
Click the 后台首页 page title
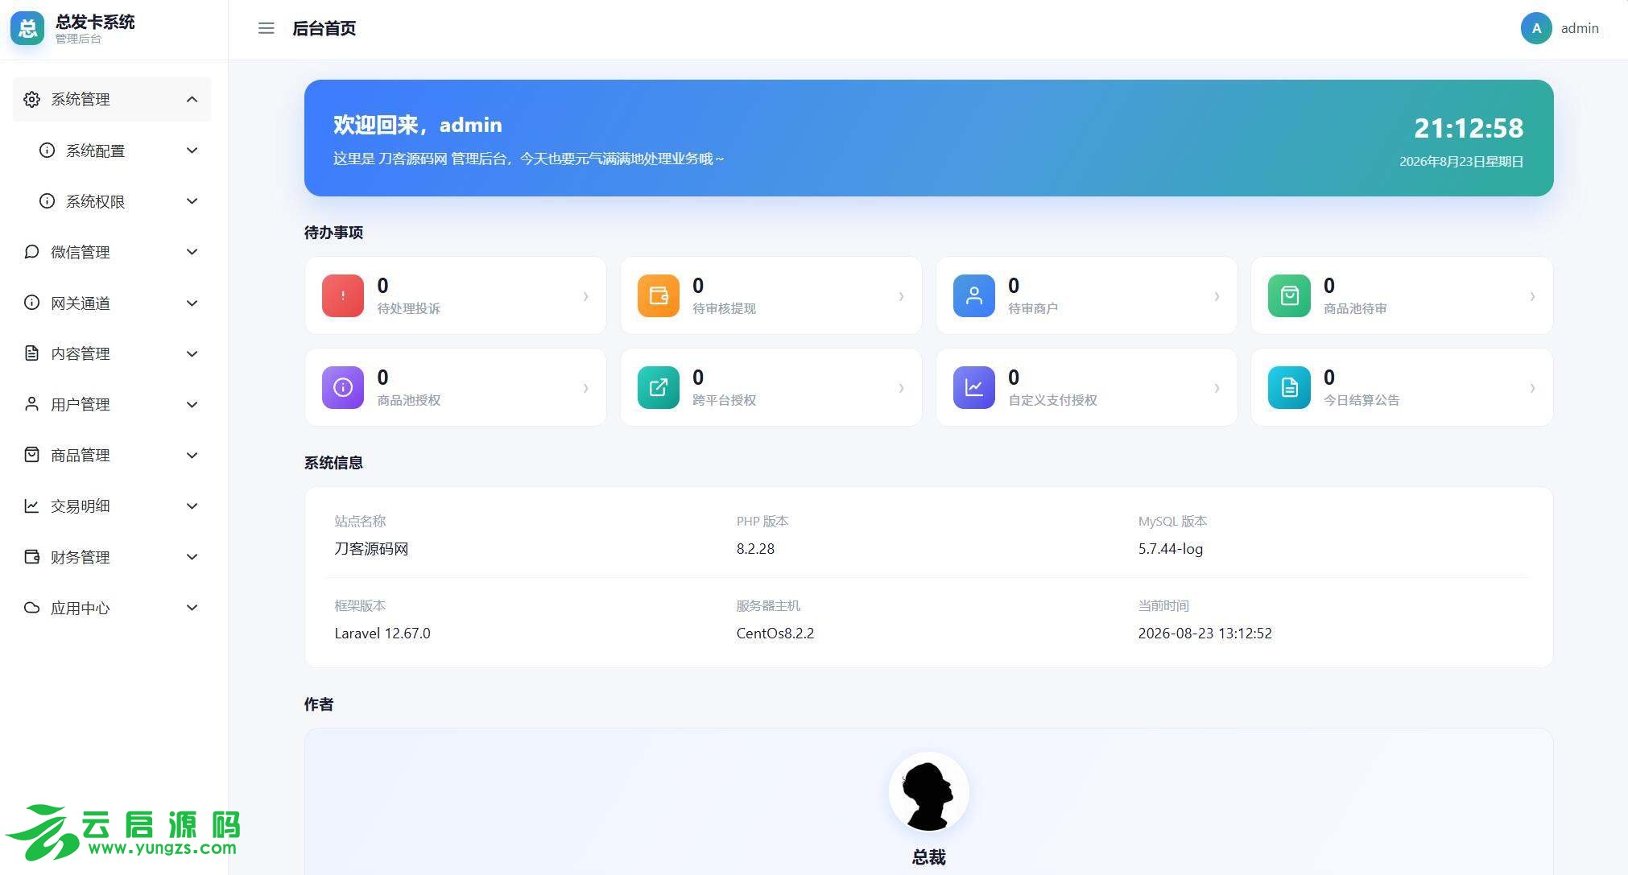(324, 28)
